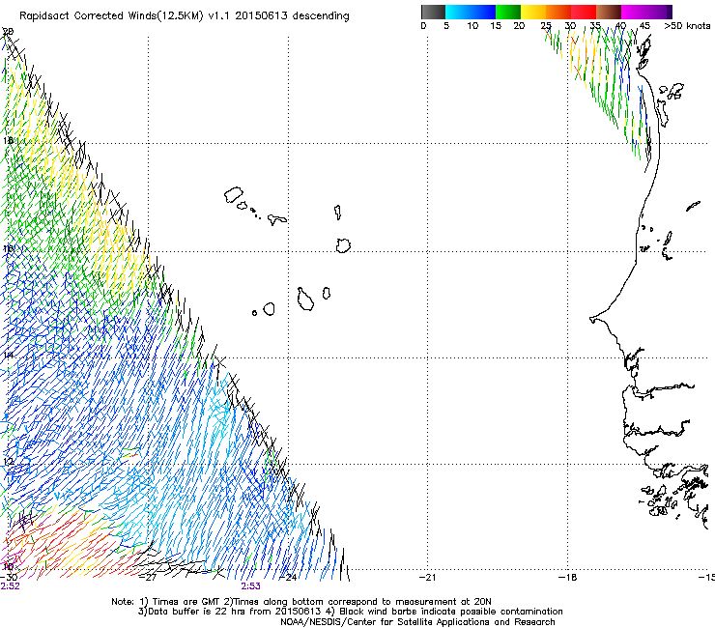Click the pointed cape on the African coastline
The width and height of the screenshot is (715, 628).
(x=593, y=319)
